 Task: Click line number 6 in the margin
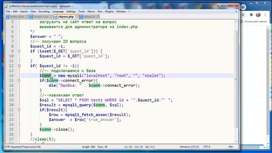pos(12,37)
